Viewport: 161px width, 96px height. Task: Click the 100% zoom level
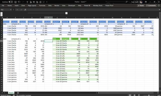(159, 95)
